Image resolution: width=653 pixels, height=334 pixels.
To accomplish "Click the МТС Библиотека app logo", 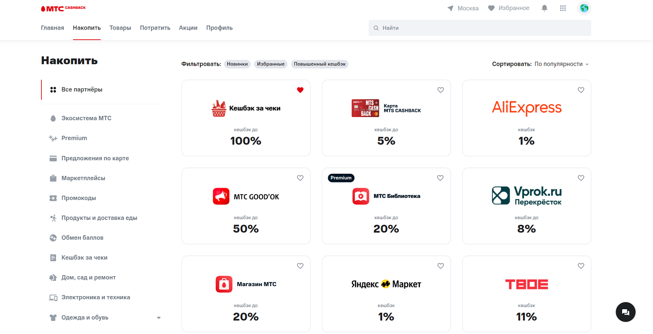I will [x=361, y=196].
